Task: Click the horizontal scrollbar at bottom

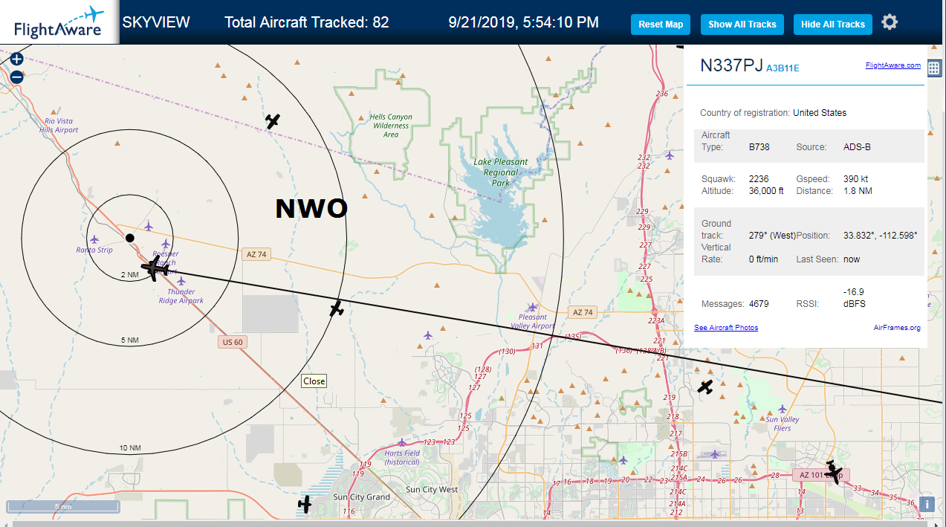Action: pos(468,523)
